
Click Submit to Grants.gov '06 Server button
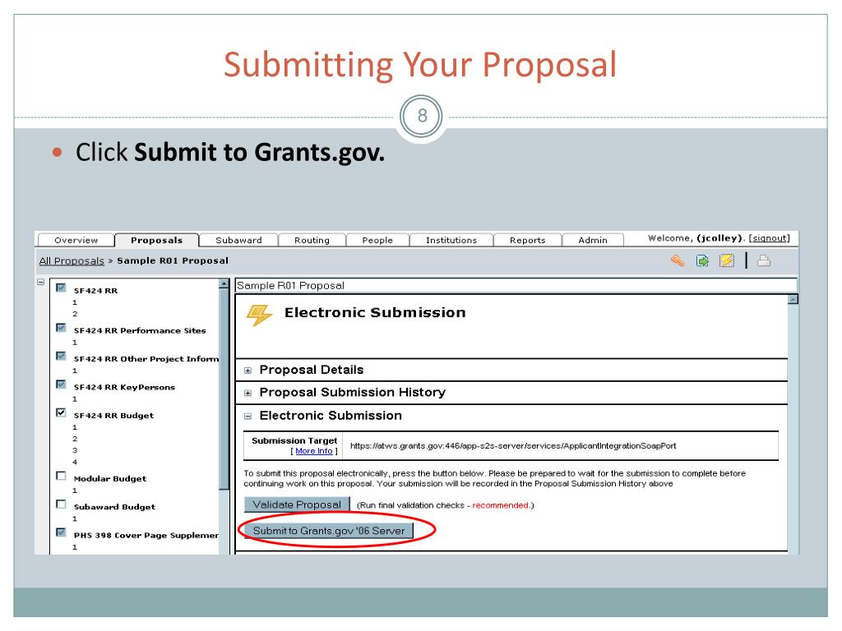(329, 531)
